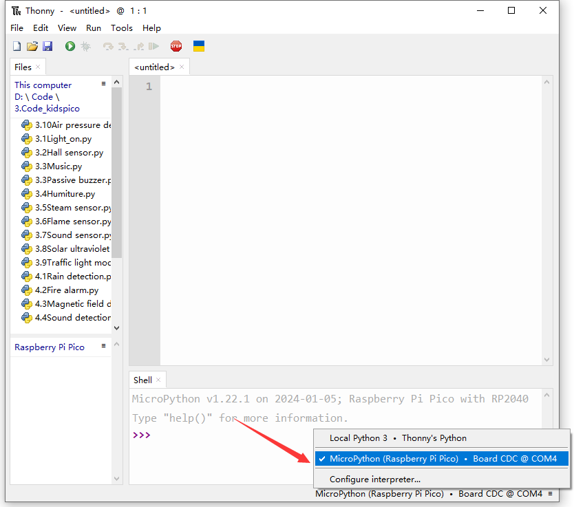Select 3.2Hall sensor.py file
This screenshot has width=574, height=507.
62,153
